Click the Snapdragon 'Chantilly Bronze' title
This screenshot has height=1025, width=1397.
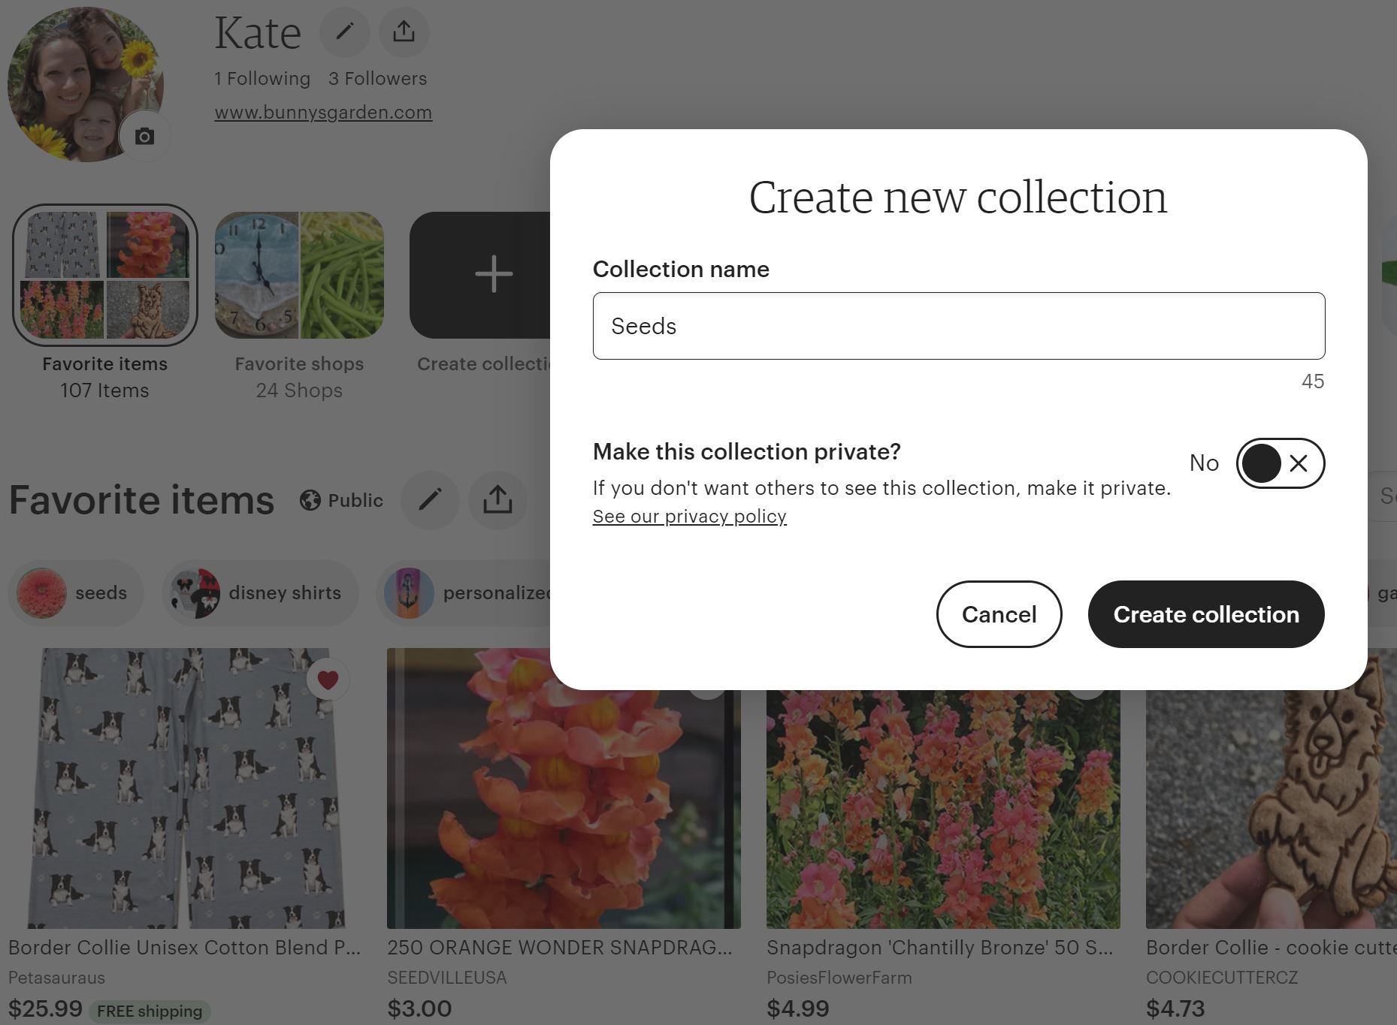click(939, 948)
